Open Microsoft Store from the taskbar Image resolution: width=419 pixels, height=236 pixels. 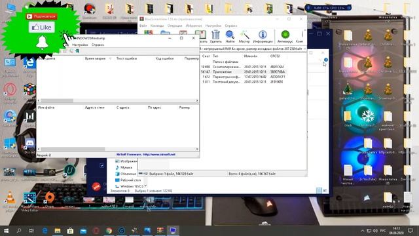coord(70,230)
